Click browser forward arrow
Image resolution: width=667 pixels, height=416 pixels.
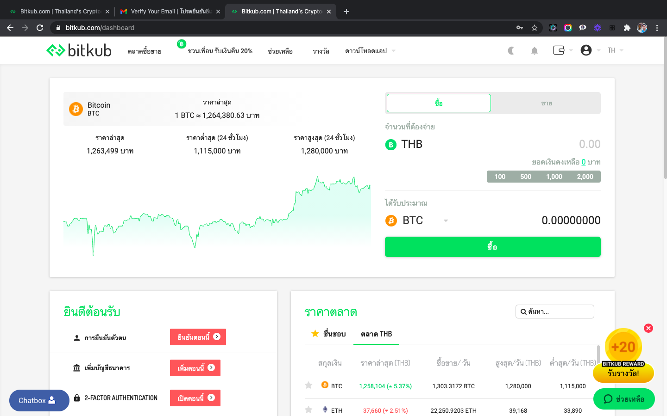coord(25,28)
